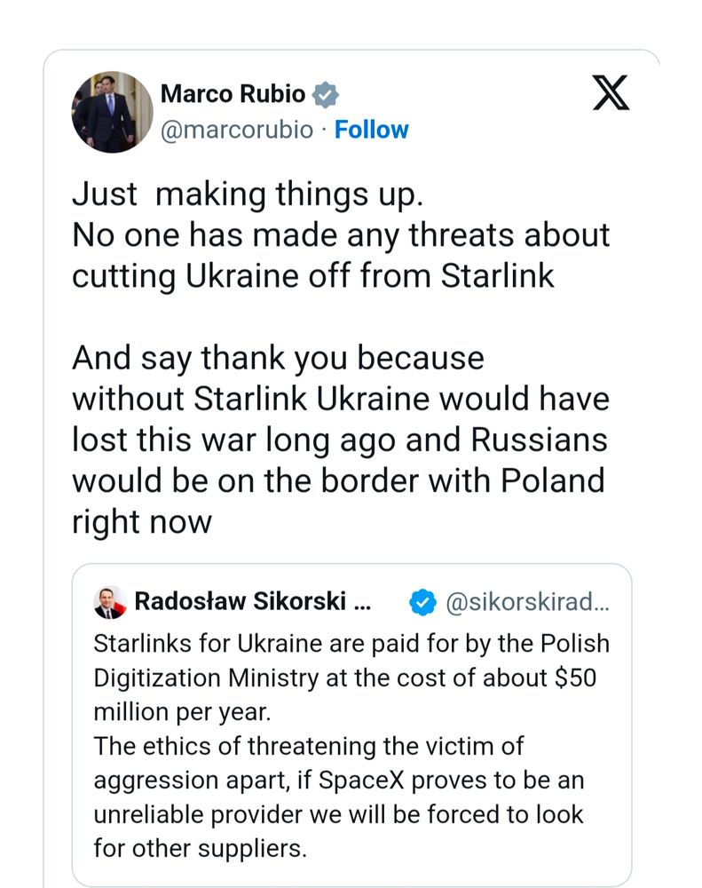Click the "right now" closing line
Viewport: 702px width, 888px height.
point(142,521)
